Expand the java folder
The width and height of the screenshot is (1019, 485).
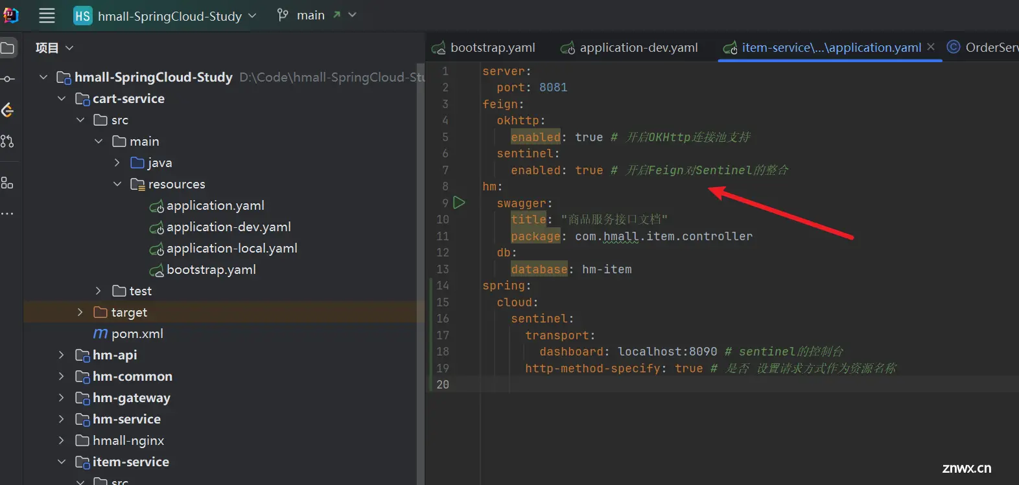coord(117,163)
